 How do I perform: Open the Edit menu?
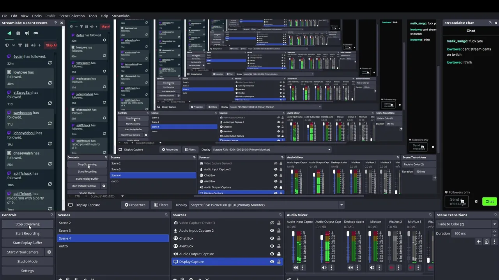pyautogui.click(x=14, y=16)
